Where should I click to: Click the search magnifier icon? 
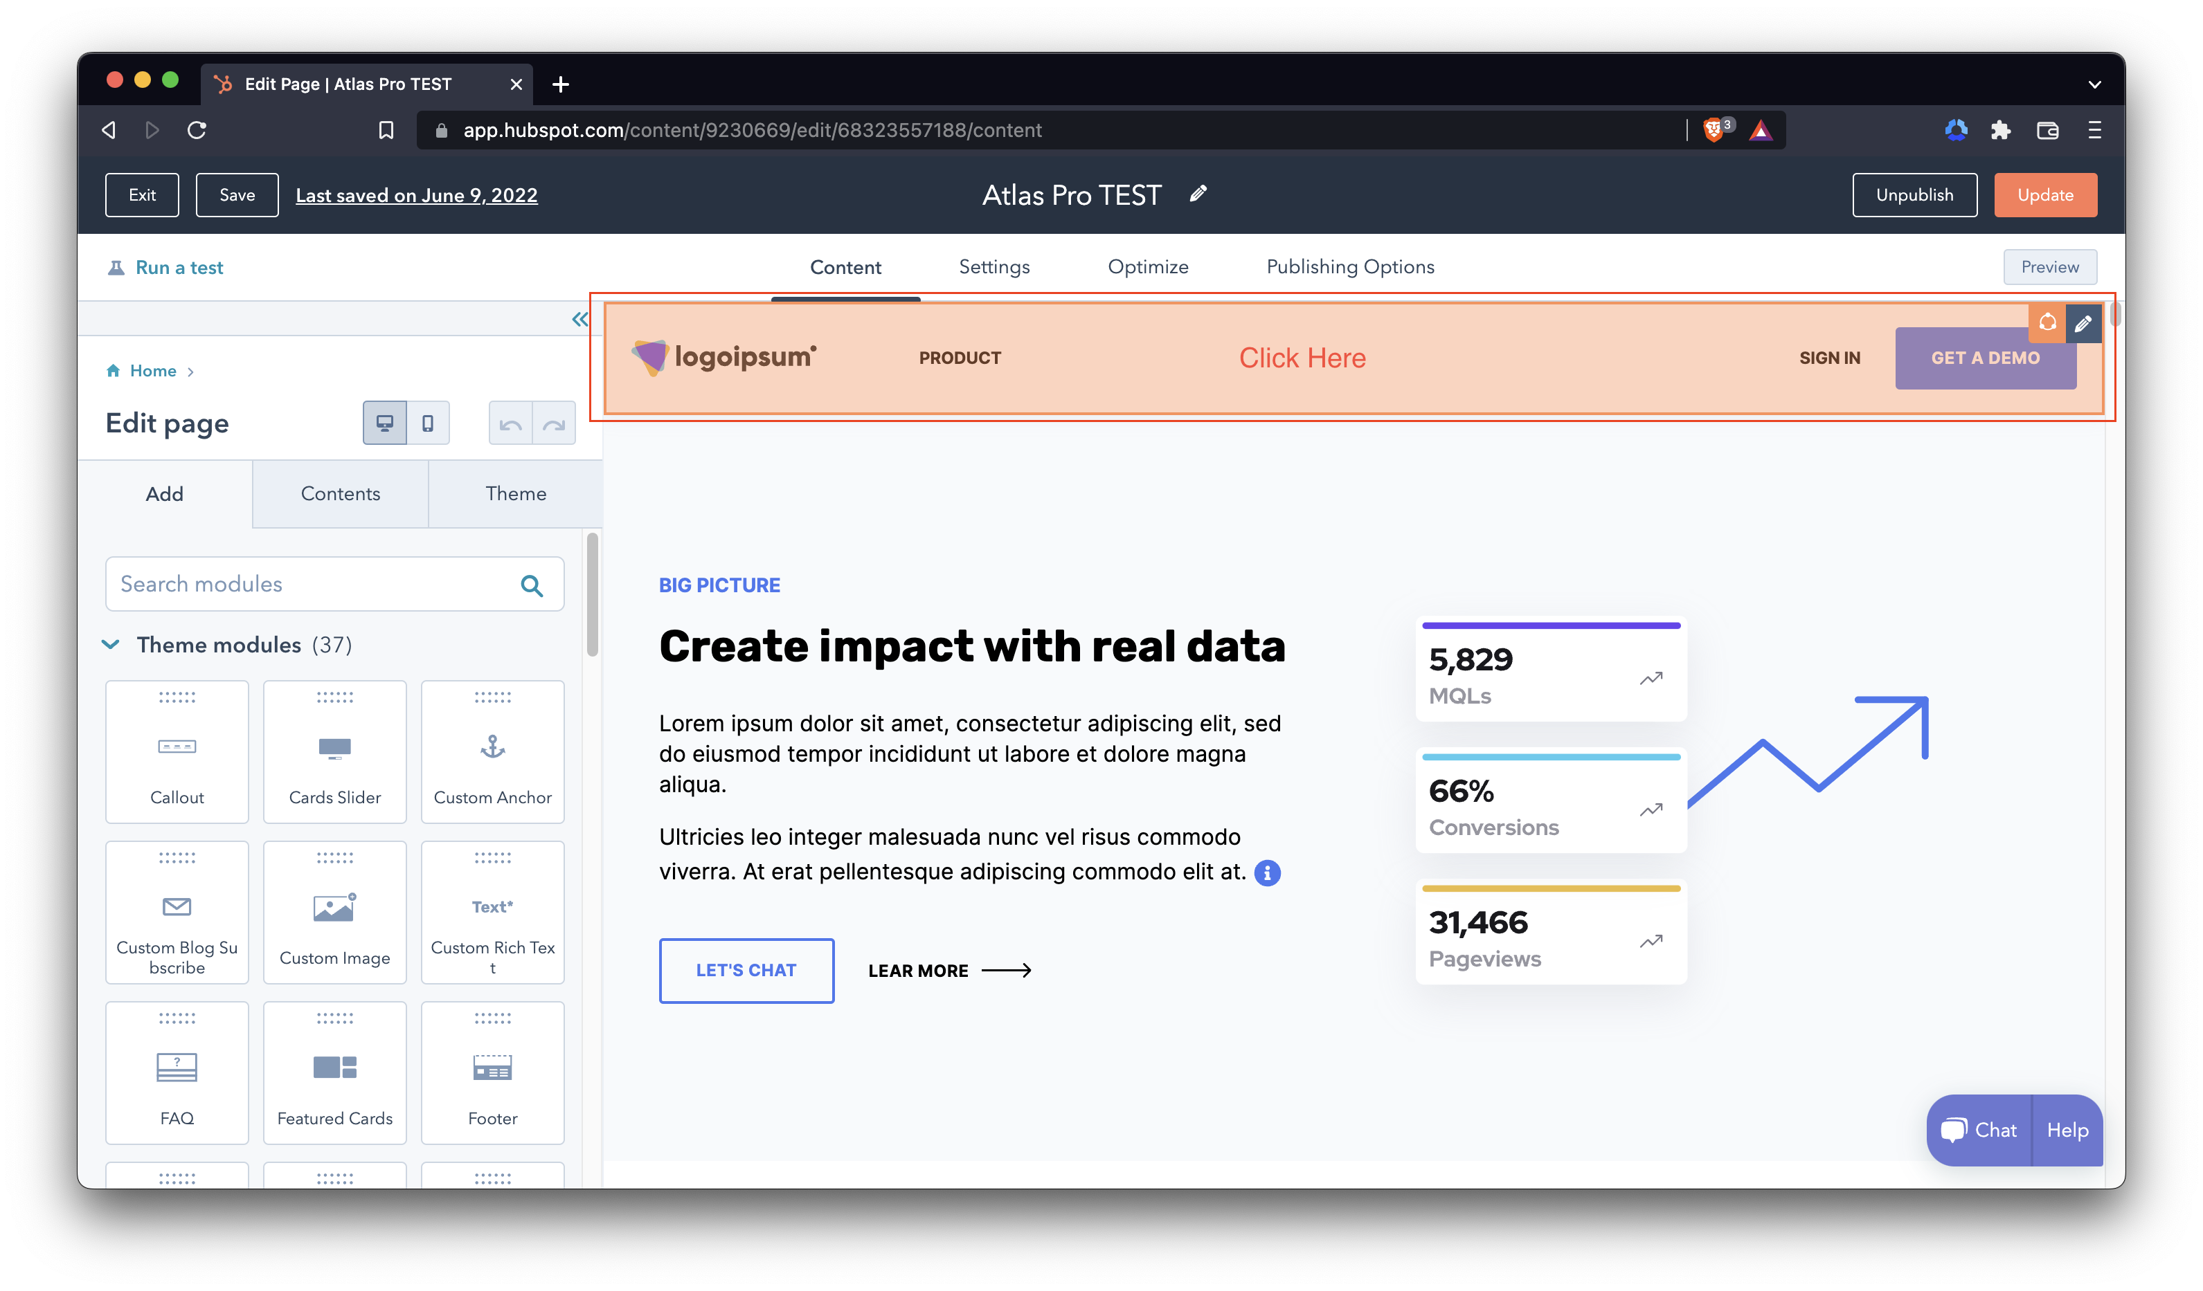pyautogui.click(x=532, y=585)
